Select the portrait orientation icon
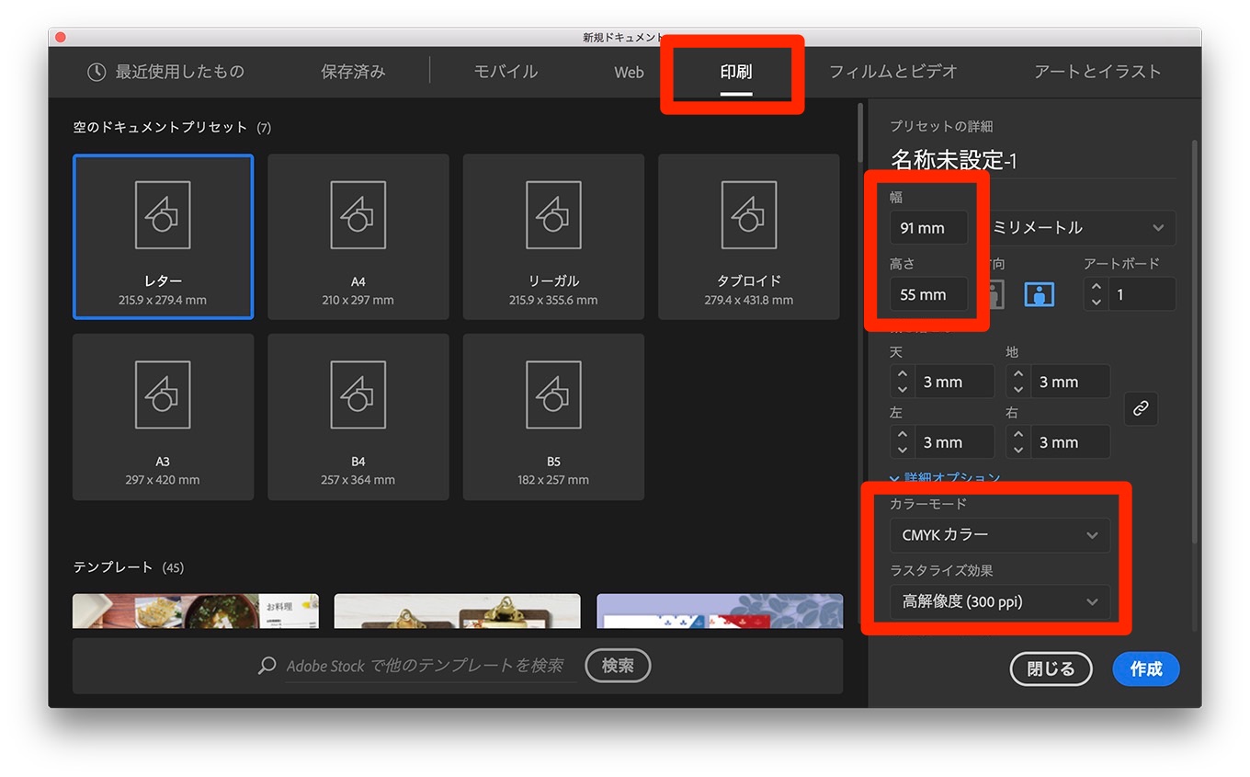The image size is (1250, 777). pyautogui.click(x=994, y=294)
